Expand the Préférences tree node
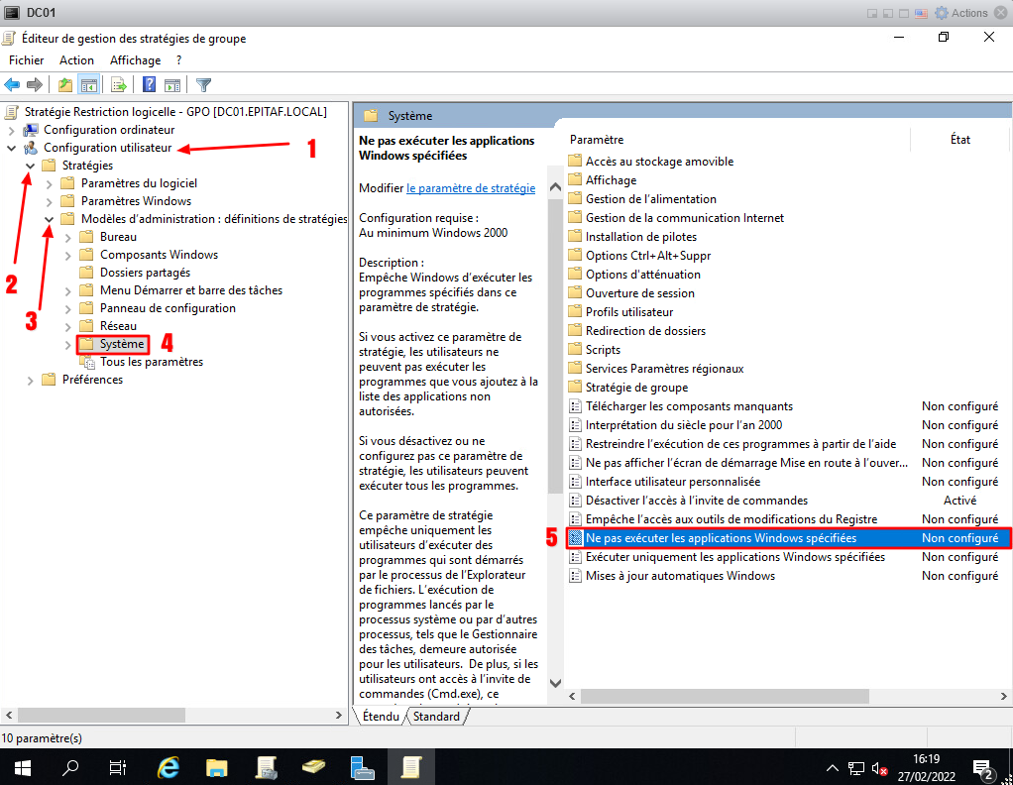Image resolution: width=1013 pixels, height=785 pixels. 31,380
